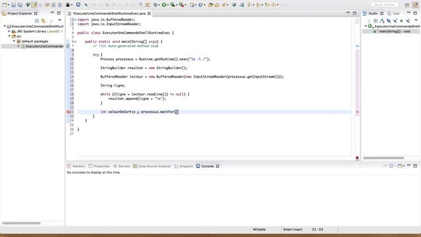Screen dimensions: 421x237
Task: Click the Project Explorer horizontal scrollbar
Action: [21, 223]
